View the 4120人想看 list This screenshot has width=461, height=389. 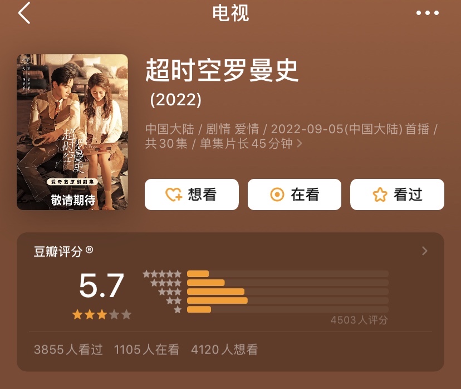click(x=224, y=349)
